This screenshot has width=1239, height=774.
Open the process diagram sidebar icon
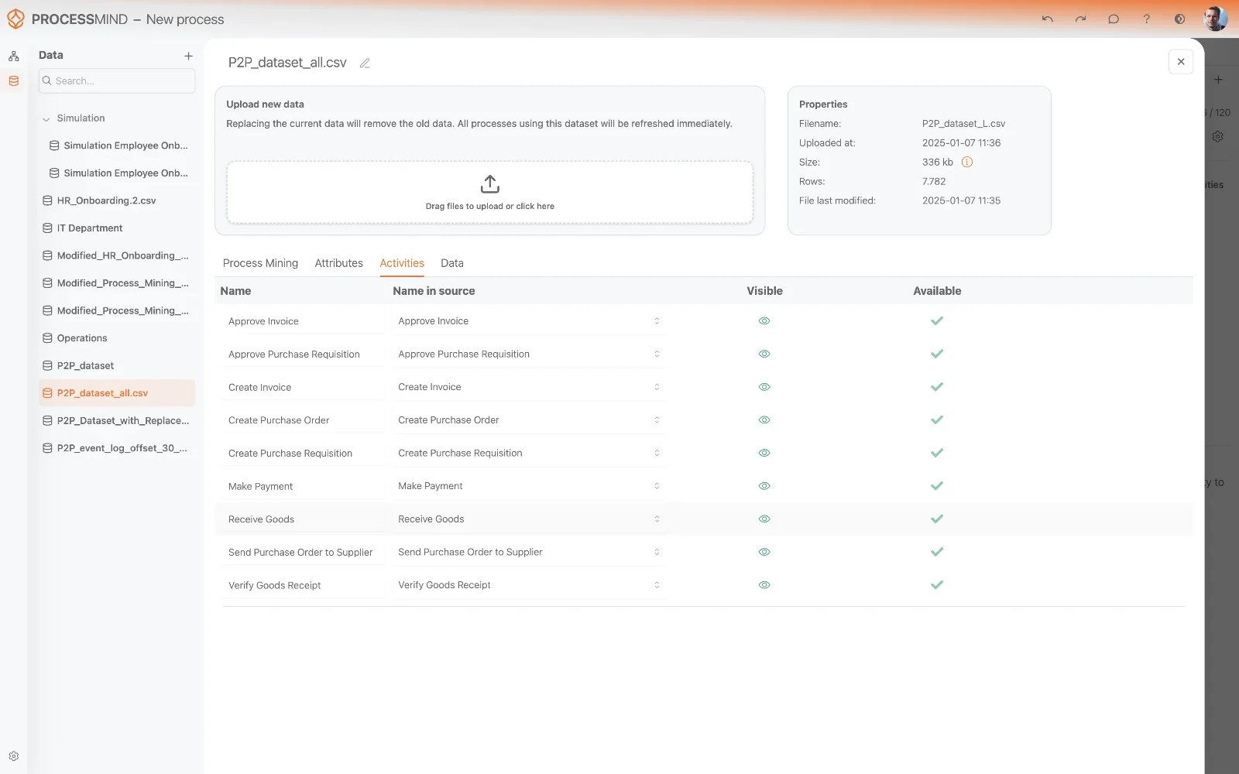tap(14, 57)
